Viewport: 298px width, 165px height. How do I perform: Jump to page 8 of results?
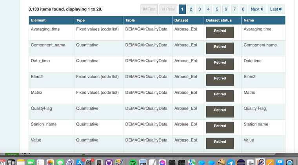[x=243, y=9]
